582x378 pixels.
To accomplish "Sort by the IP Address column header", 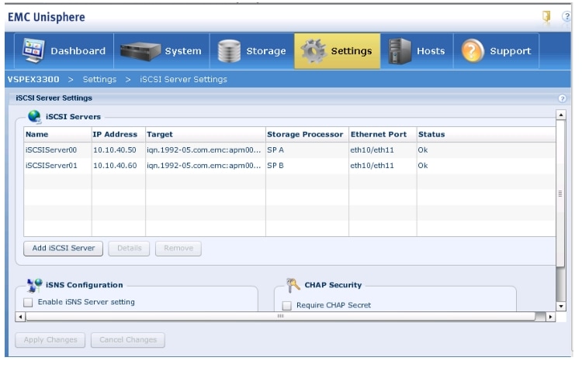I will point(119,135).
